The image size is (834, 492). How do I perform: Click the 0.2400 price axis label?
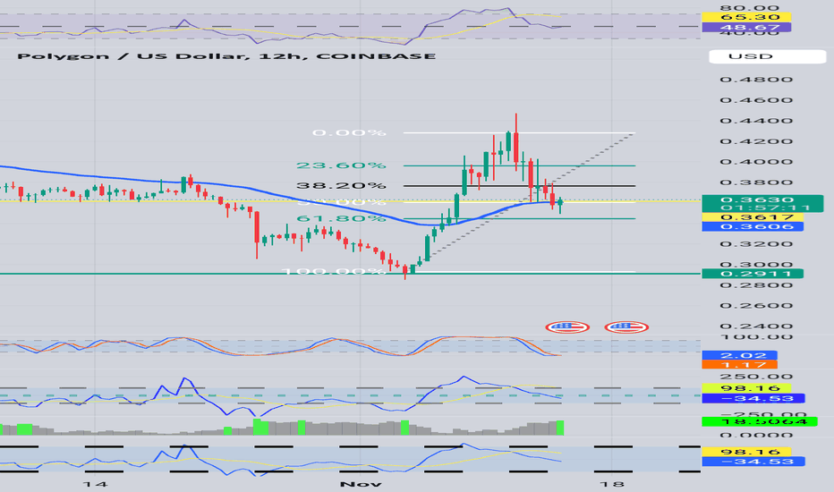[x=756, y=326]
